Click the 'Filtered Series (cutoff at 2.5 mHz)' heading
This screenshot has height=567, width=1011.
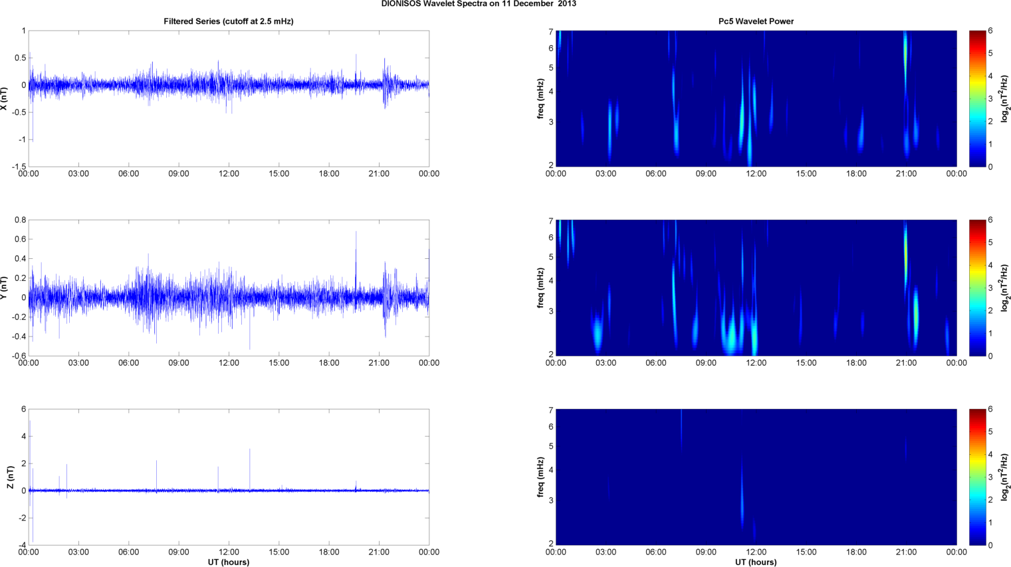229,21
